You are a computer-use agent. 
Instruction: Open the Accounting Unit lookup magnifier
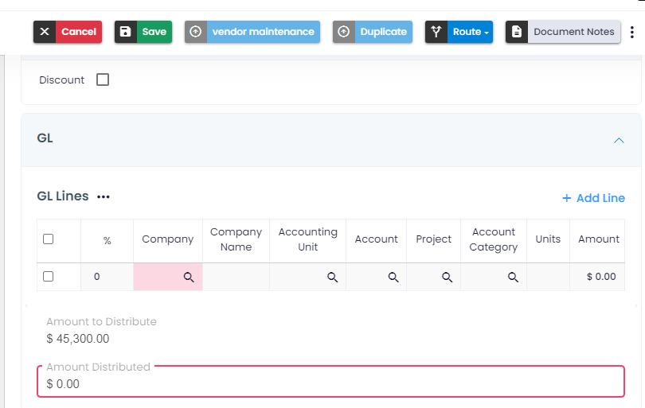pos(332,277)
